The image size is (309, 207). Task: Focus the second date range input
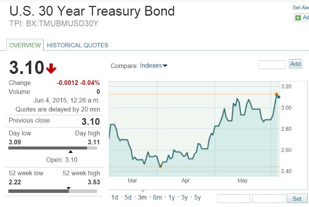[268, 198]
